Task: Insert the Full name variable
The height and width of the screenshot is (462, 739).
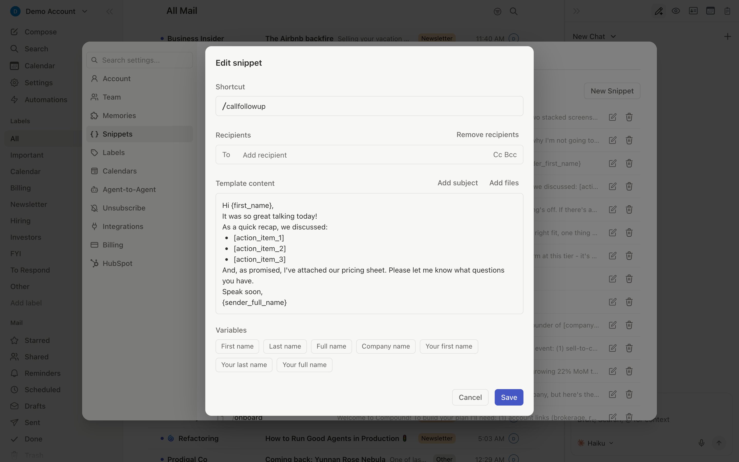Action: [331, 346]
